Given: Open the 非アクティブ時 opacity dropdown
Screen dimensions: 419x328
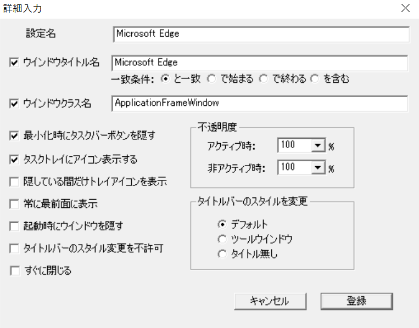Looking at the screenshot, I should coord(318,168).
